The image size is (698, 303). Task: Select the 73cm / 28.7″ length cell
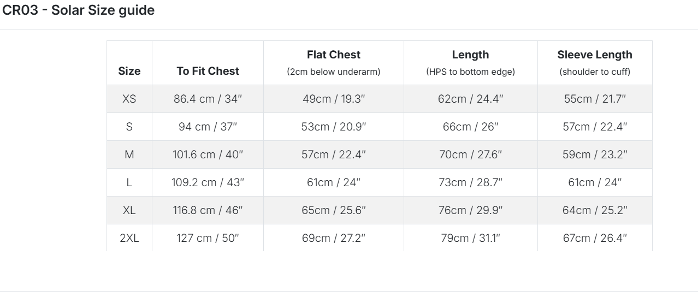pyautogui.click(x=470, y=182)
